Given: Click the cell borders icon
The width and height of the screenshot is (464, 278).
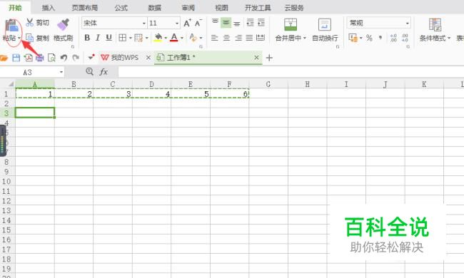Looking at the screenshot, I should pyautogui.click(x=122, y=38).
